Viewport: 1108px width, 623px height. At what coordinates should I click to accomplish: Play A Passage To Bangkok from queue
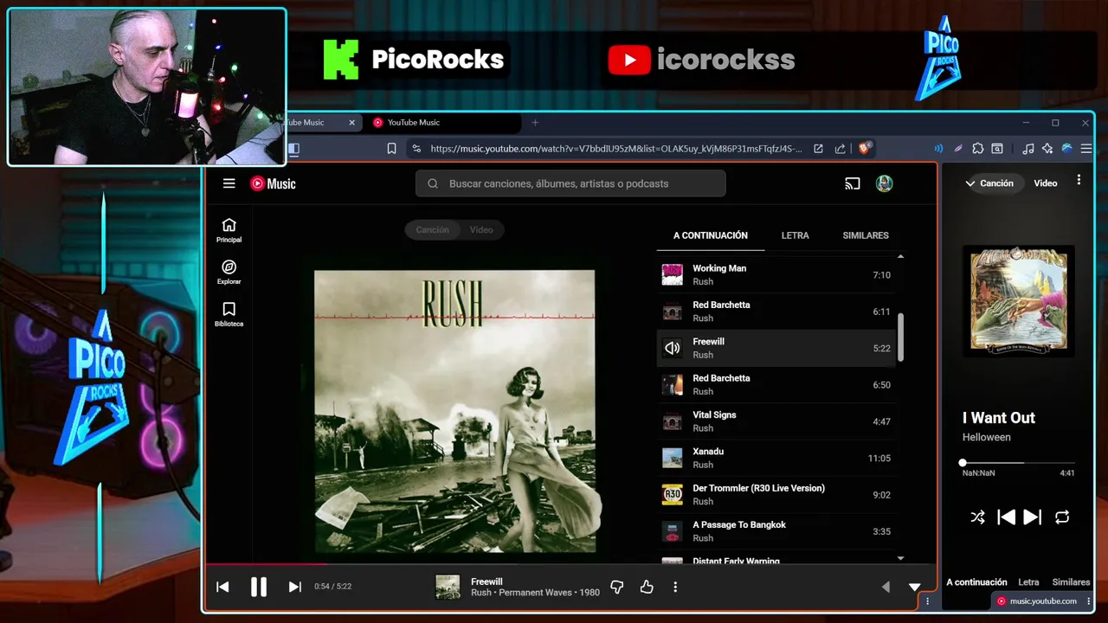[x=776, y=531]
